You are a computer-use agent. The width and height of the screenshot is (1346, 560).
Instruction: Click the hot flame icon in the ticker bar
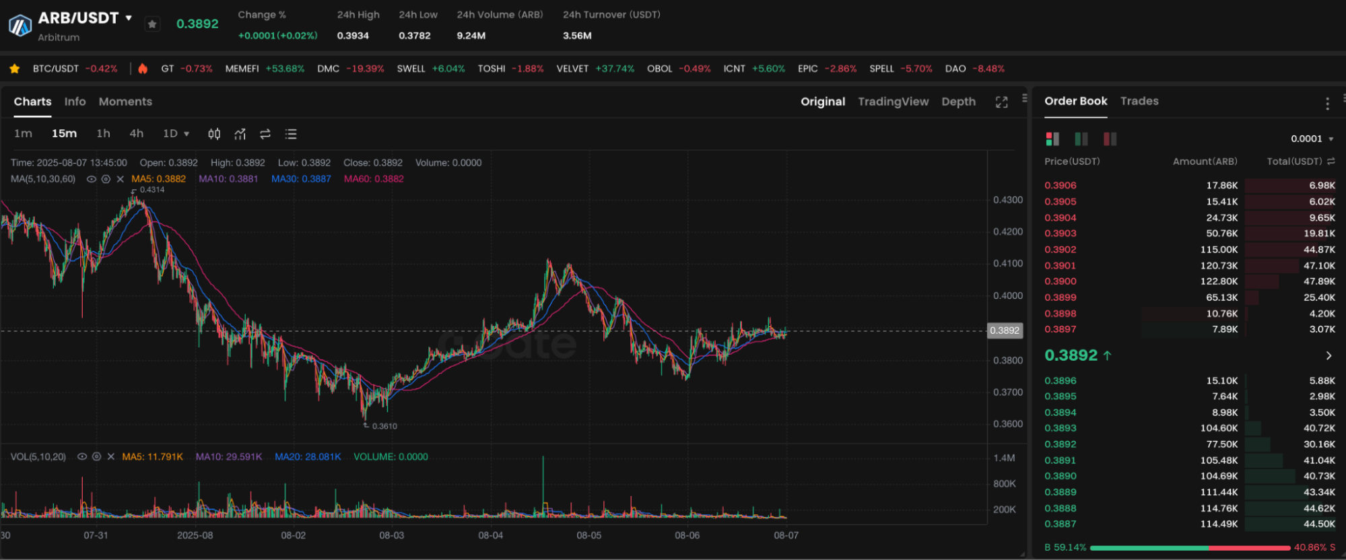click(x=143, y=69)
